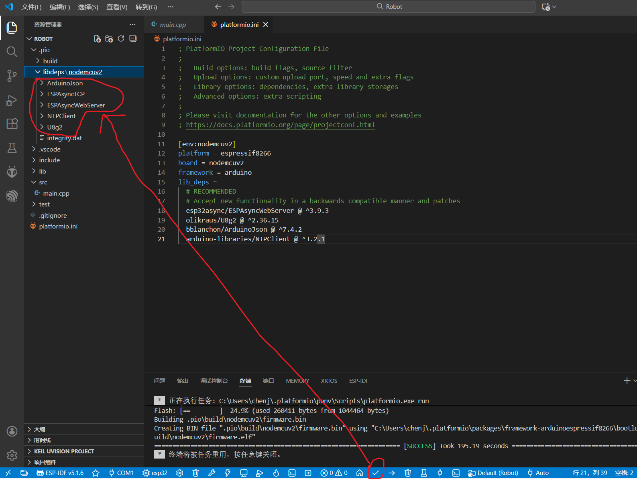
Task: Refresh the ROBOT explorer tree
Action: pyautogui.click(x=121, y=39)
